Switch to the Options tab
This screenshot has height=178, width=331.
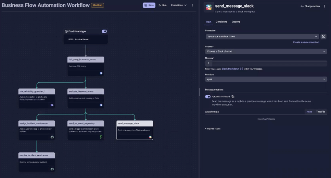pos(236,22)
